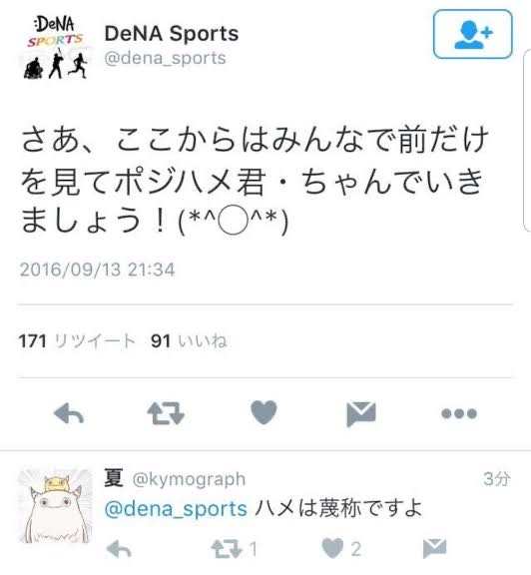This screenshot has width=531, height=575.
Task: Open the monster avatar of user 夏
Action: [55, 506]
